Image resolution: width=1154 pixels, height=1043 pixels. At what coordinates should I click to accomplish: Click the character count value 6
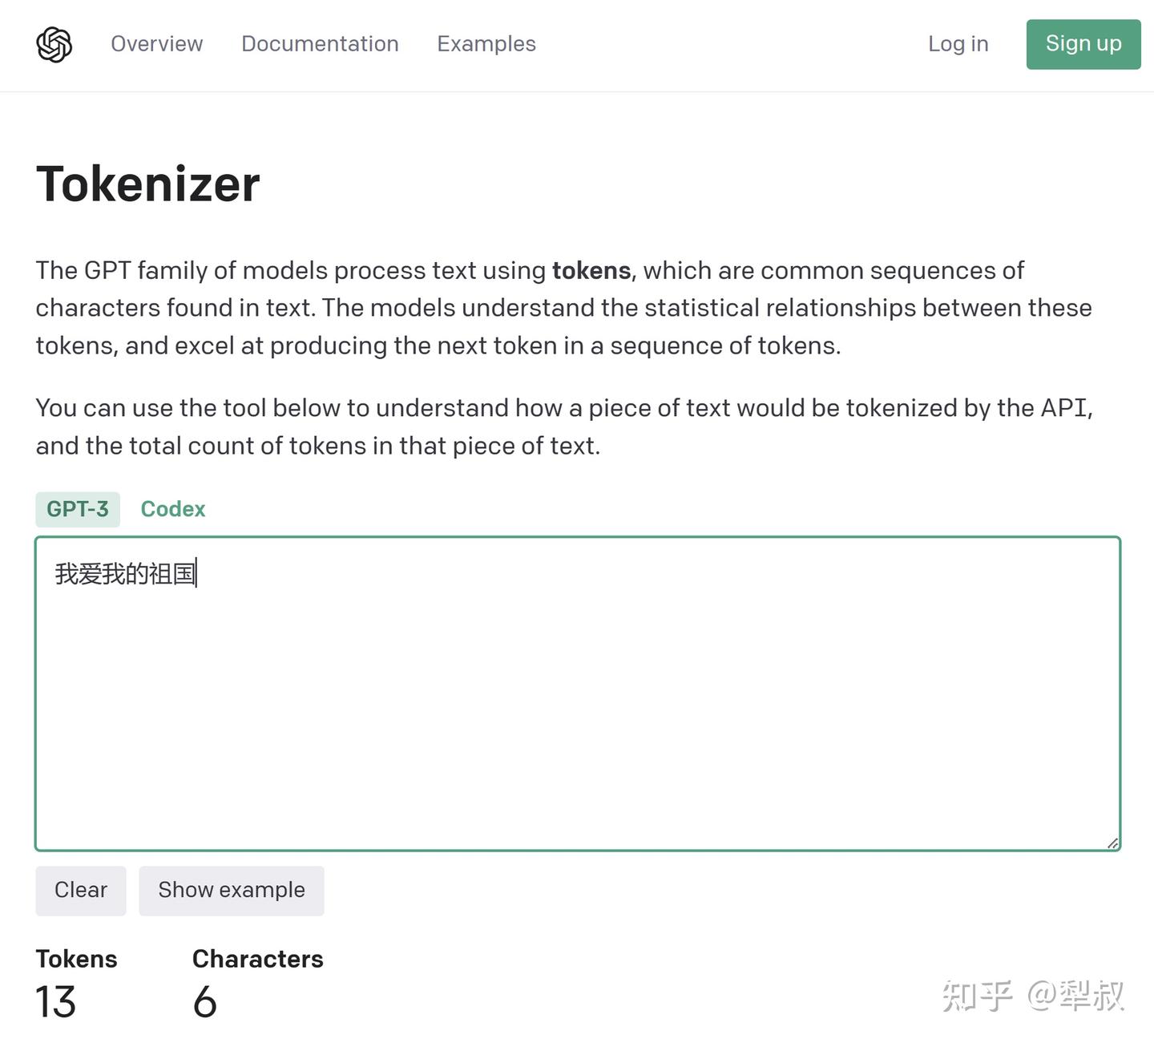(x=205, y=1002)
